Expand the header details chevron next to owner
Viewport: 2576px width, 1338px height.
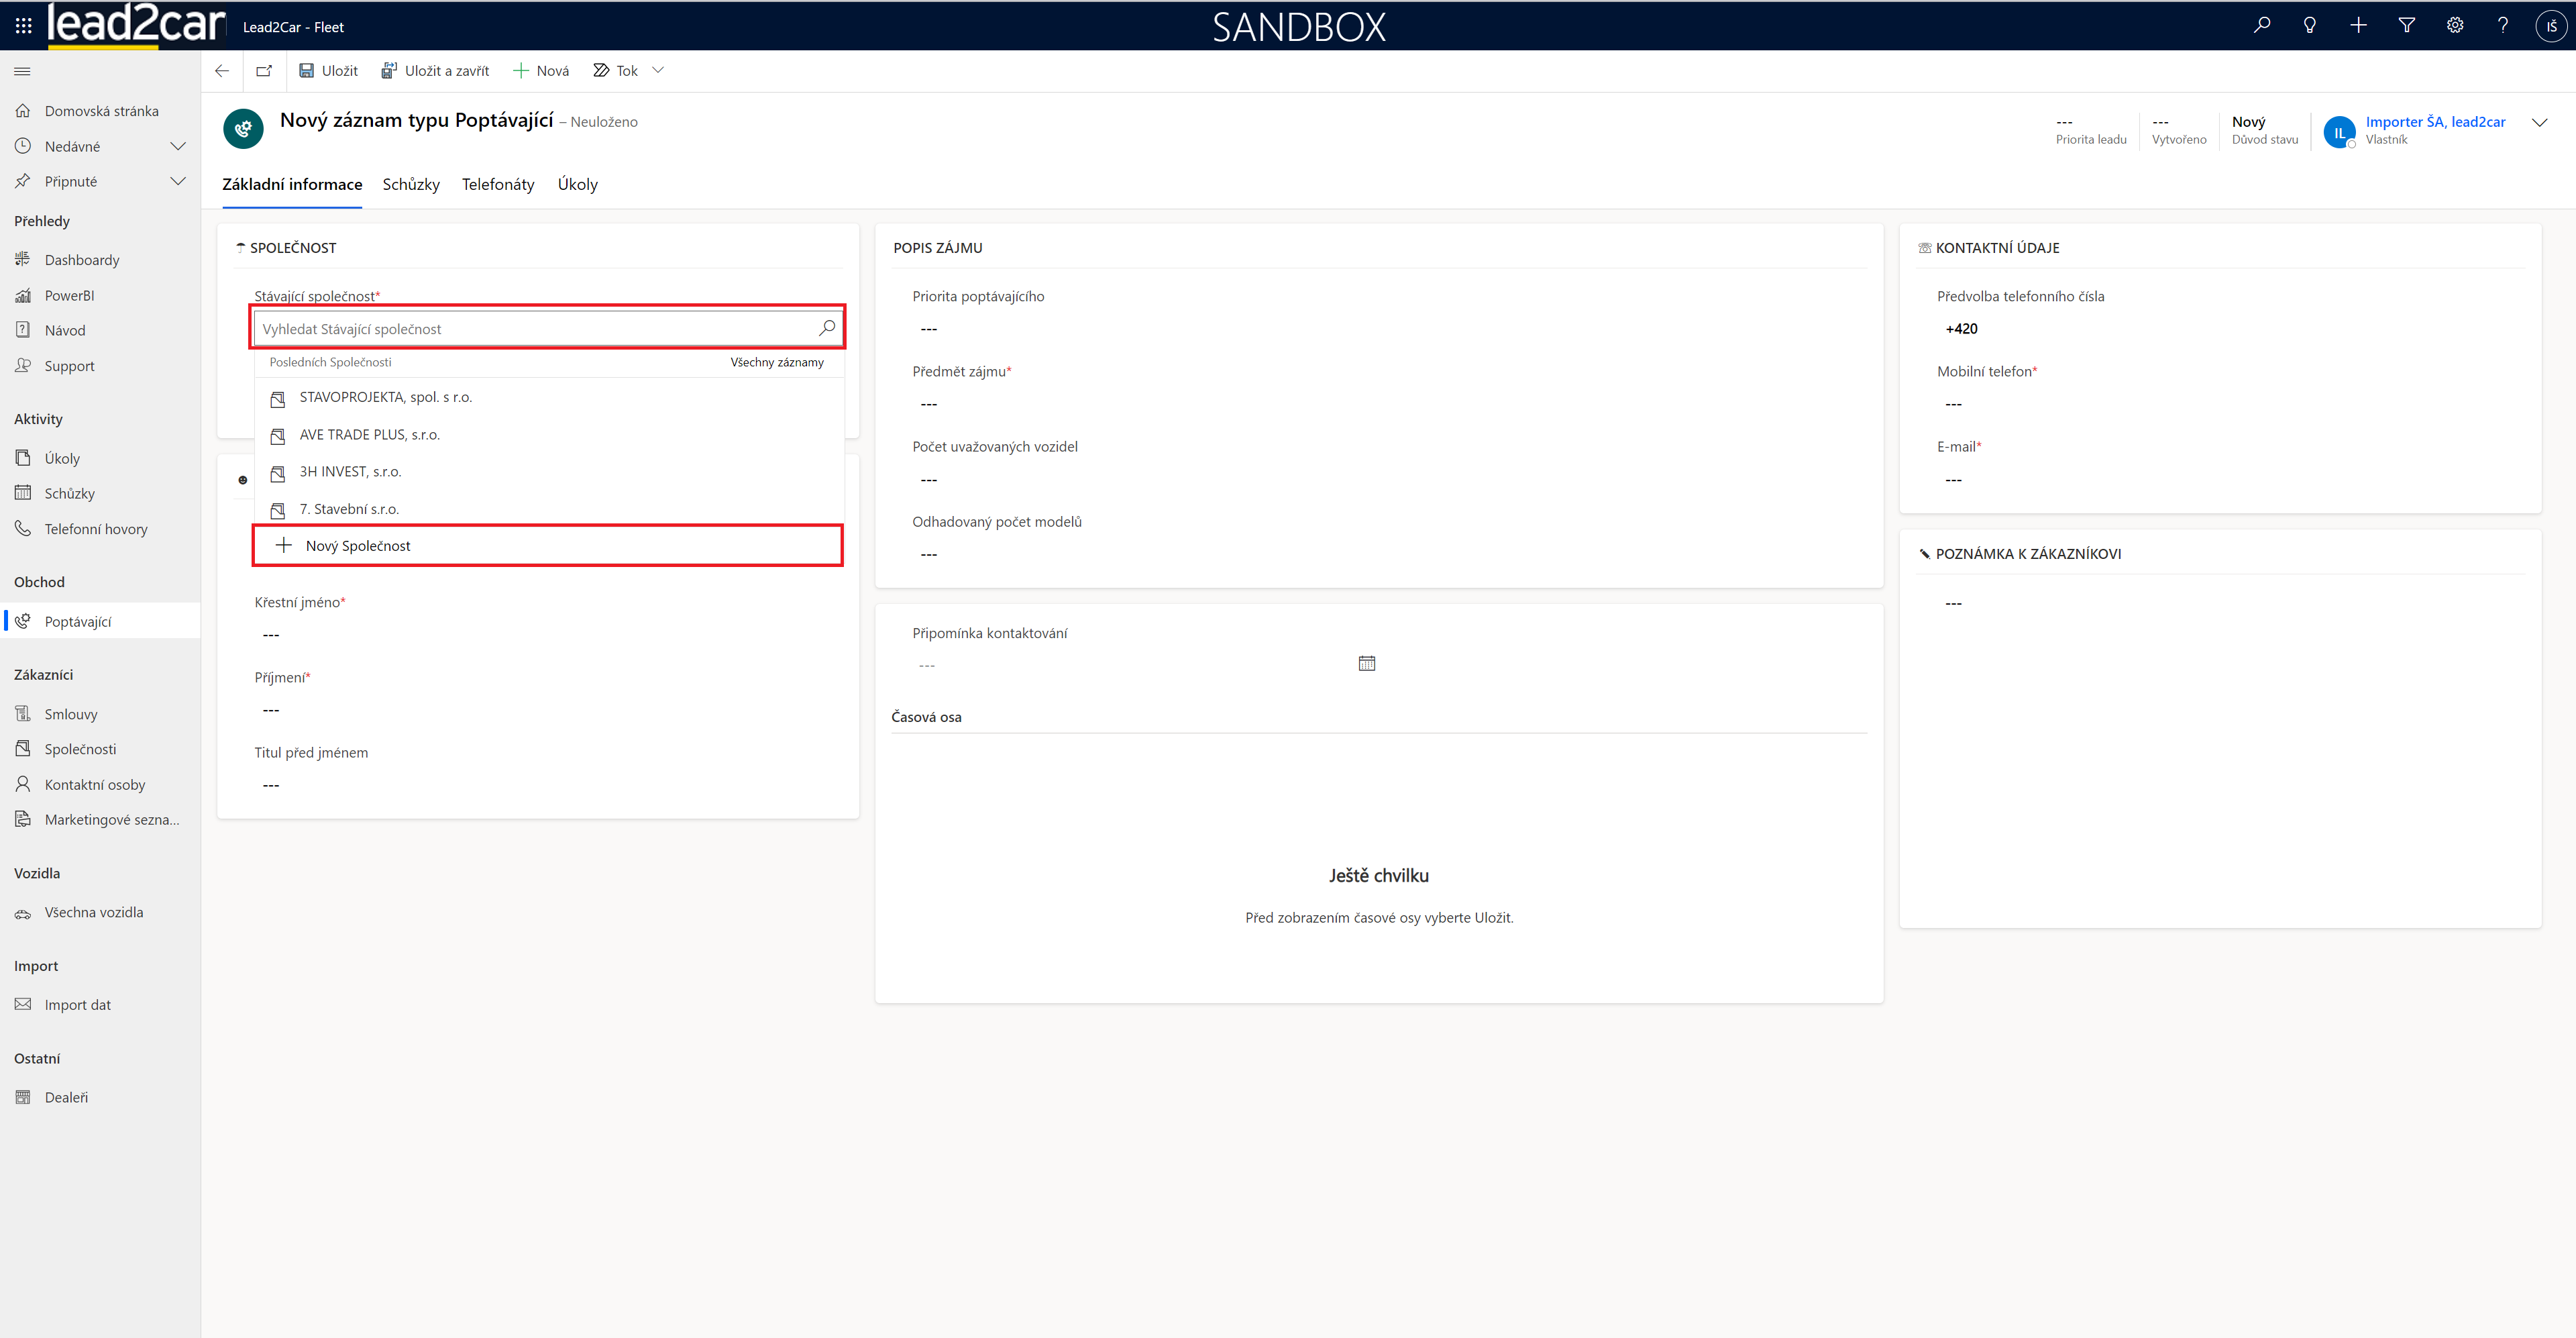point(2539,123)
